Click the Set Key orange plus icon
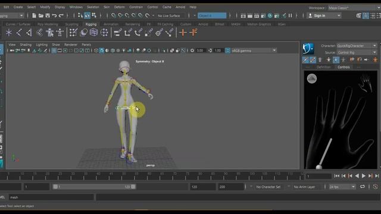This screenshot has width=381, height=214. click(x=183, y=33)
